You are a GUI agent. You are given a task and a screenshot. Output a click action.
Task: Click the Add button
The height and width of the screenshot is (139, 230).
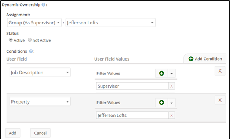click(x=12, y=133)
